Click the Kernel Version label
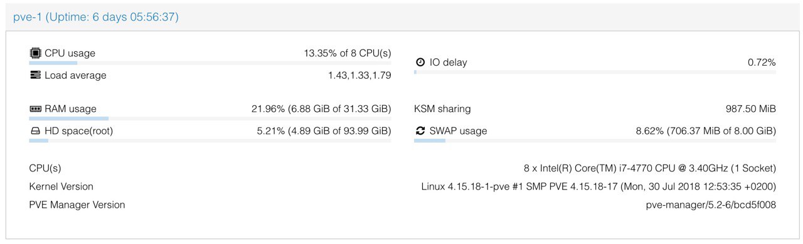 click(x=61, y=186)
